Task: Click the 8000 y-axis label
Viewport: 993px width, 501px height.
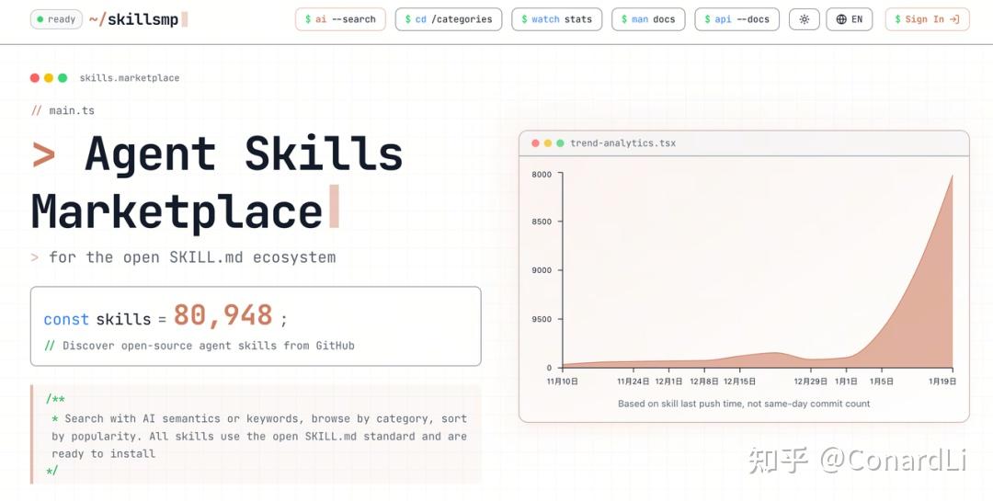Action: [542, 174]
